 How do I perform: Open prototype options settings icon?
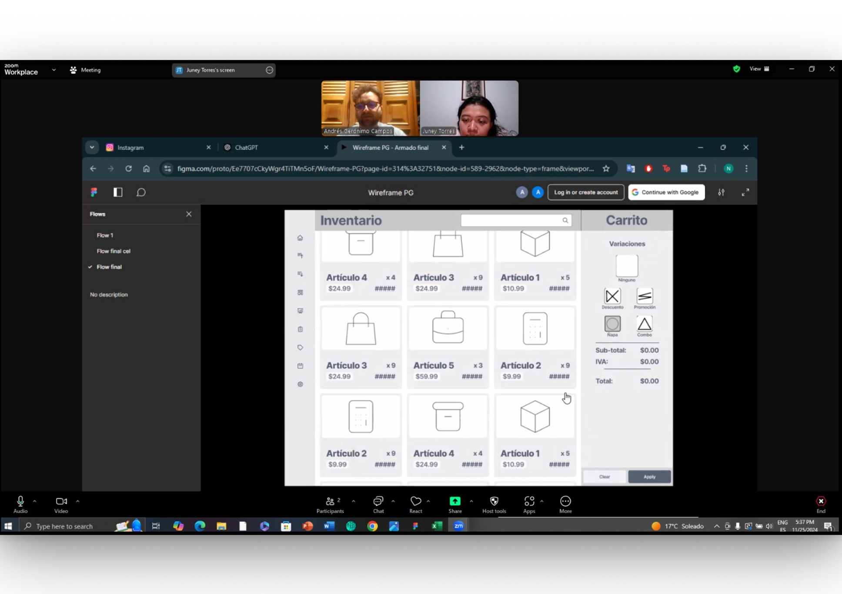tap(721, 192)
